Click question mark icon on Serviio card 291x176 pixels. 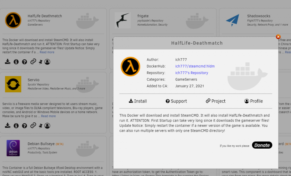[x=24, y=126]
